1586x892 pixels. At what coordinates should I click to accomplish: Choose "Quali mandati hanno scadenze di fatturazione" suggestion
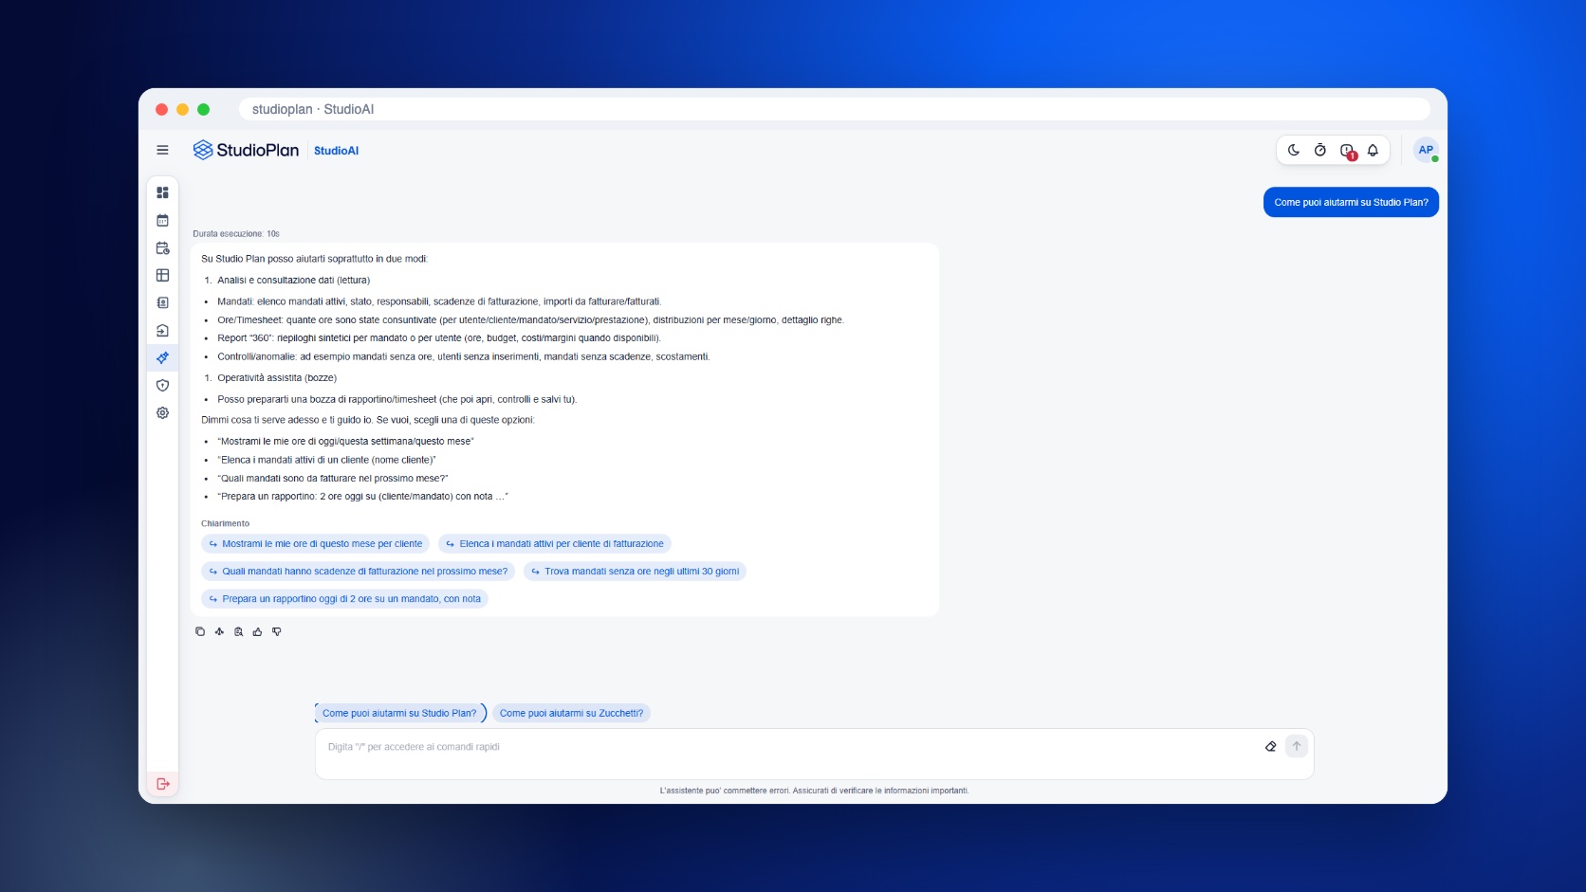[358, 572]
